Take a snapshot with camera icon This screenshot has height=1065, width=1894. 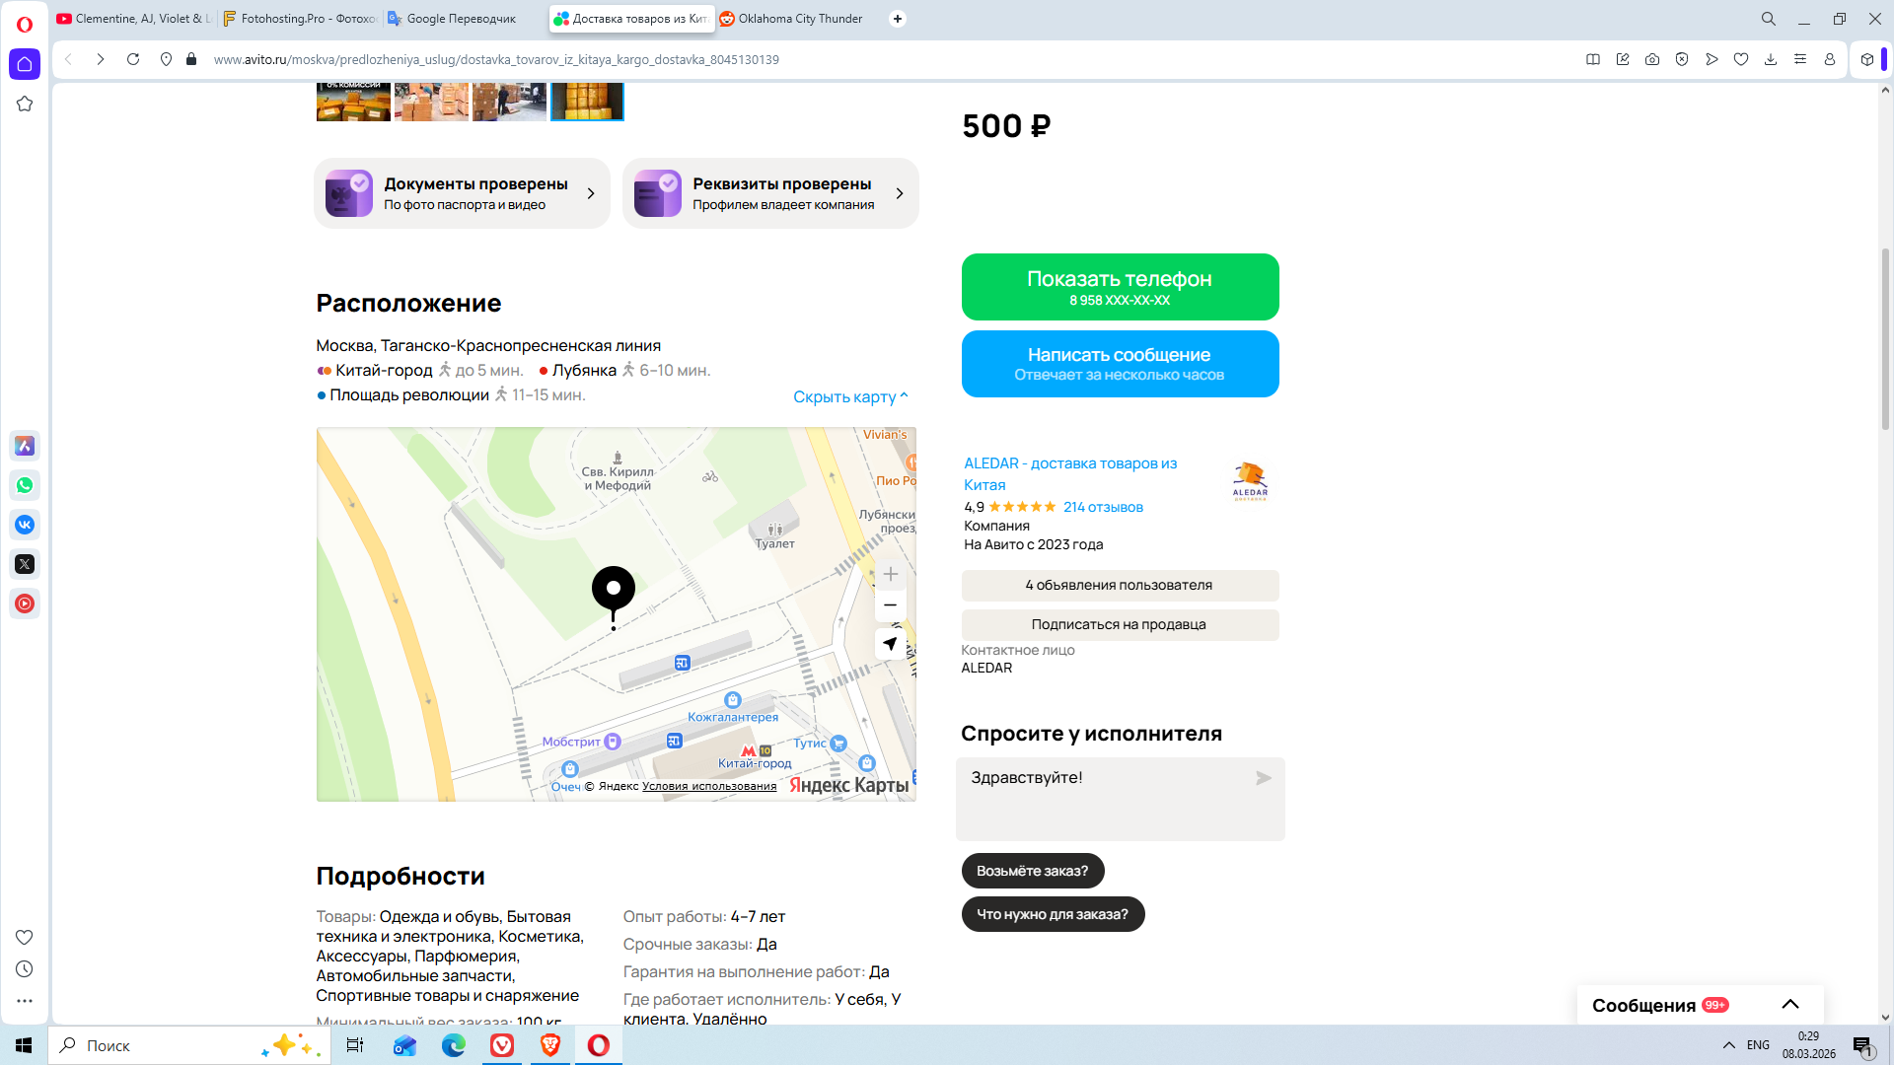click(1652, 59)
